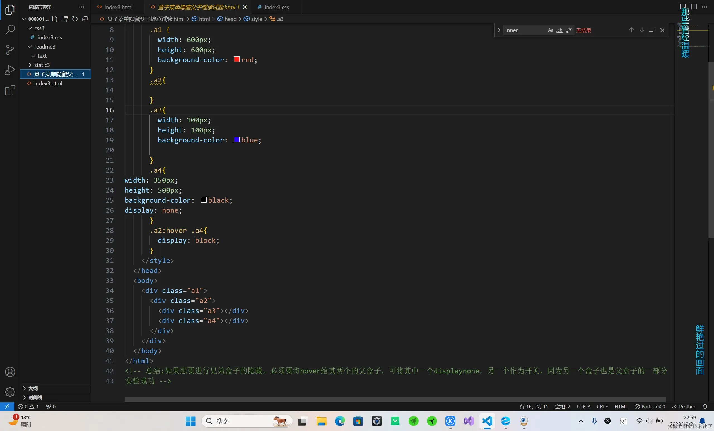
Task: Click the New File icon in explorer
Action: (54, 19)
